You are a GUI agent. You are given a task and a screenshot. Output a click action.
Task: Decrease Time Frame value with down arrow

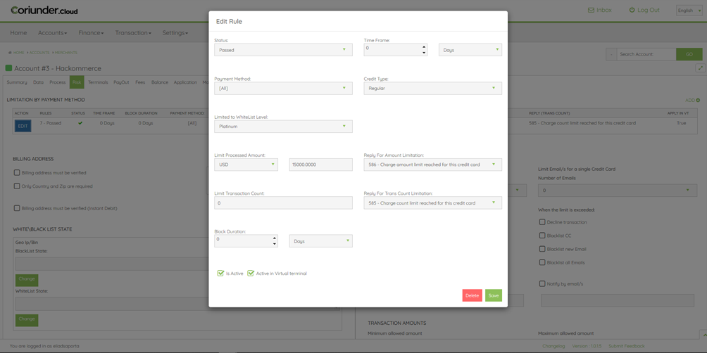(x=424, y=53)
